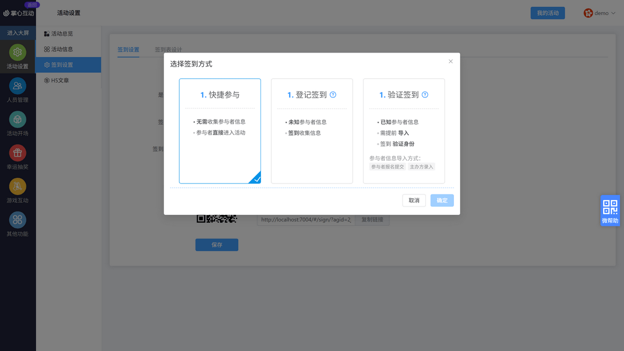
Task: Click the text 签到收集信息
Action: pos(305,133)
